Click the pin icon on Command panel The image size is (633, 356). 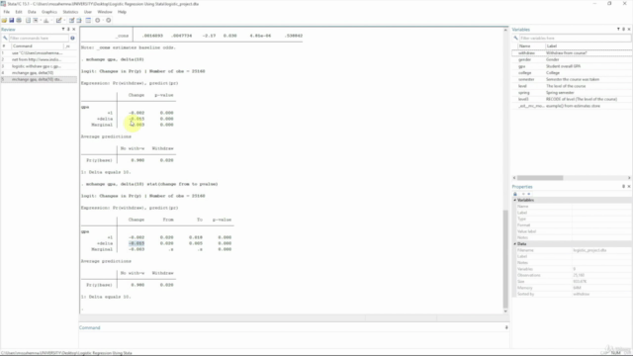(506, 327)
